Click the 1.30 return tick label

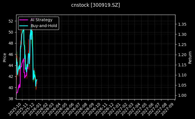pos(182,34)
